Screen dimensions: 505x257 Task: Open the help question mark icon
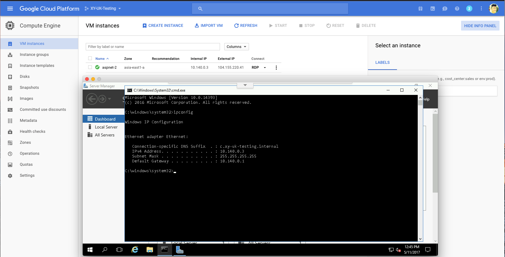tap(457, 9)
